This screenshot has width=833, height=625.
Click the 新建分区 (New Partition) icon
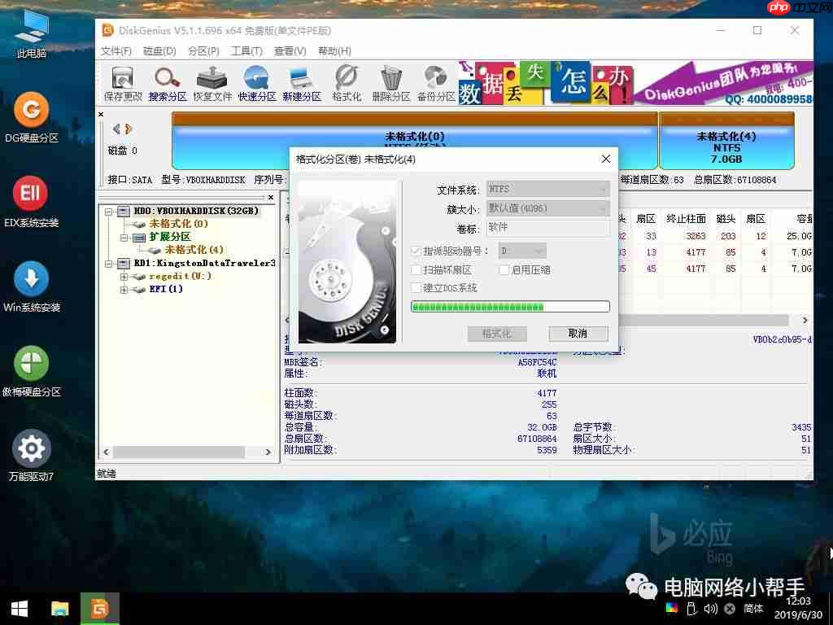tap(302, 81)
